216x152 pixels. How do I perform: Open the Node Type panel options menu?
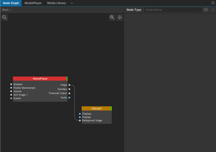(213, 10)
